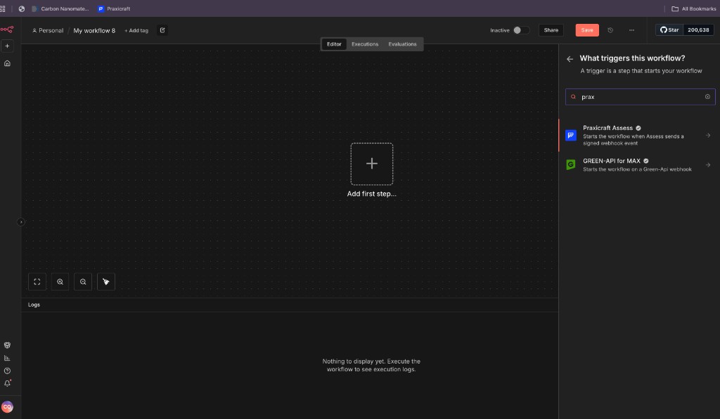Click the zoom out canvas icon
The height and width of the screenshot is (419, 720).
tap(83, 282)
